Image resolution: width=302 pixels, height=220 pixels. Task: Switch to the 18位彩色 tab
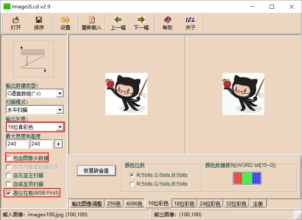click(184, 204)
